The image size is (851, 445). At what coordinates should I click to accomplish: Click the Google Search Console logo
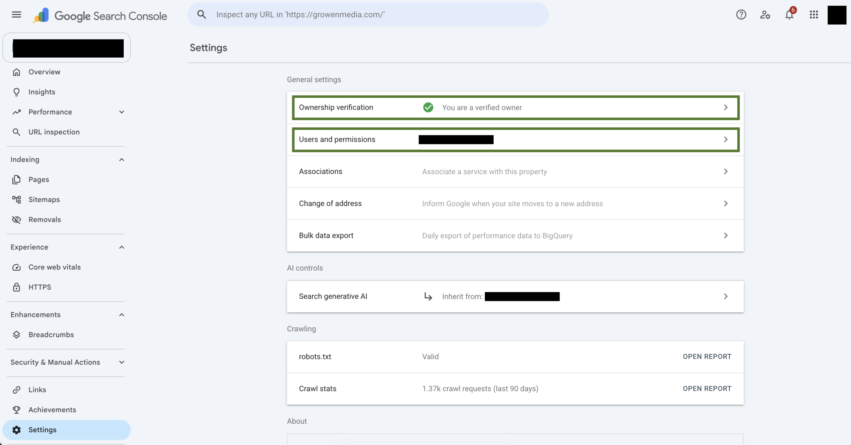[100, 15]
